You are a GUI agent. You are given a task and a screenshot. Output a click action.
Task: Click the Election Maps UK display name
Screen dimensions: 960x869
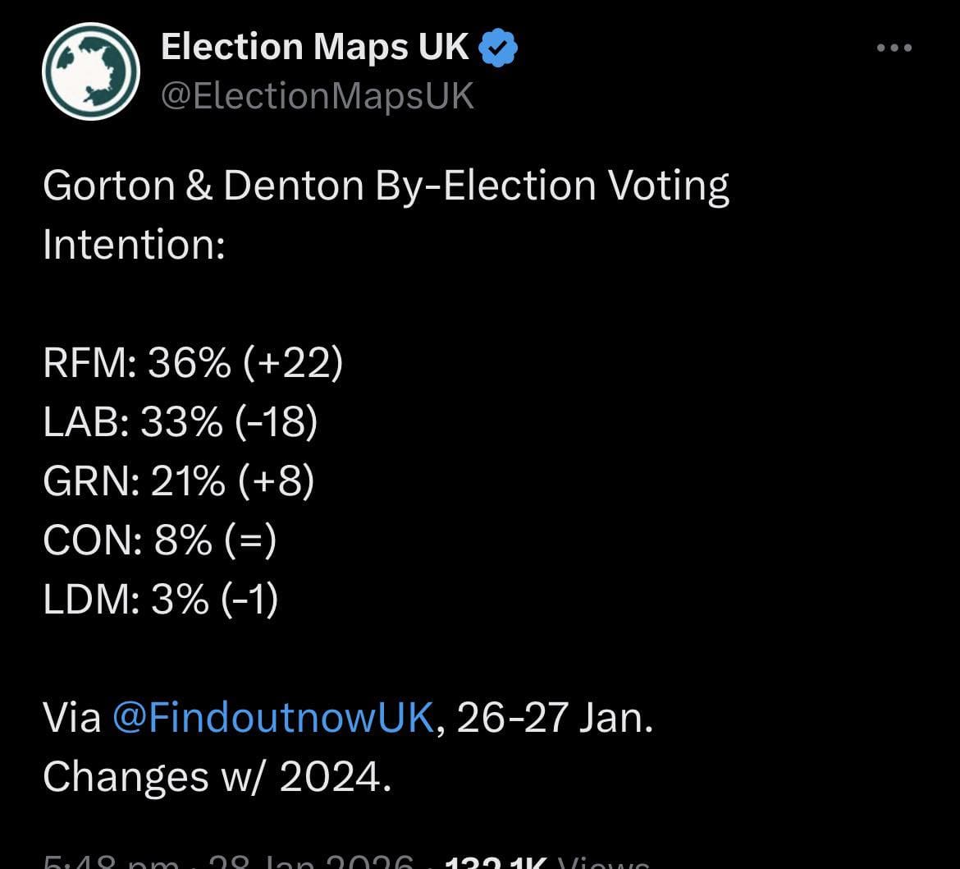pyautogui.click(x=314, y=48)
